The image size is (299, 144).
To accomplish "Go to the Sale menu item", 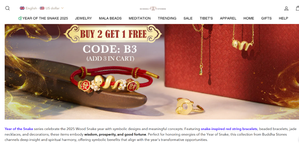I will (188, 18).
